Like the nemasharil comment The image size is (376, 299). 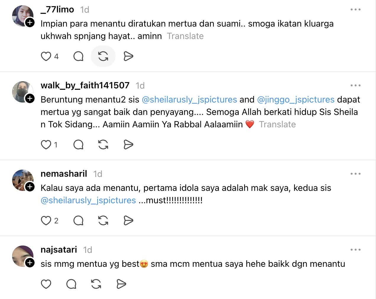46,220
